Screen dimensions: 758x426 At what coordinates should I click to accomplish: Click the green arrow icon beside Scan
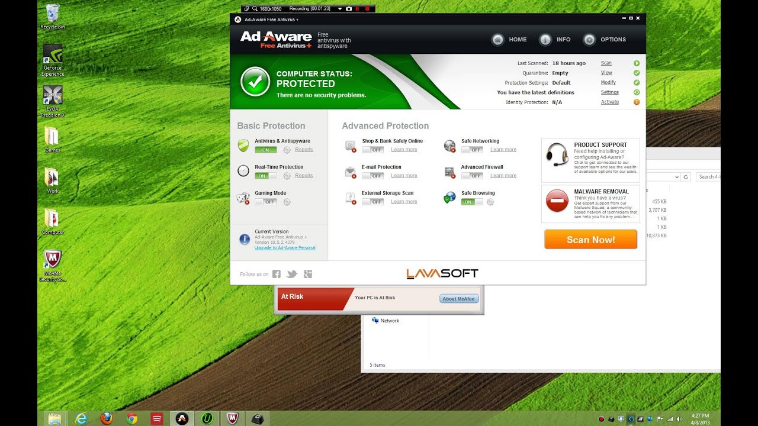pos(637,63)
